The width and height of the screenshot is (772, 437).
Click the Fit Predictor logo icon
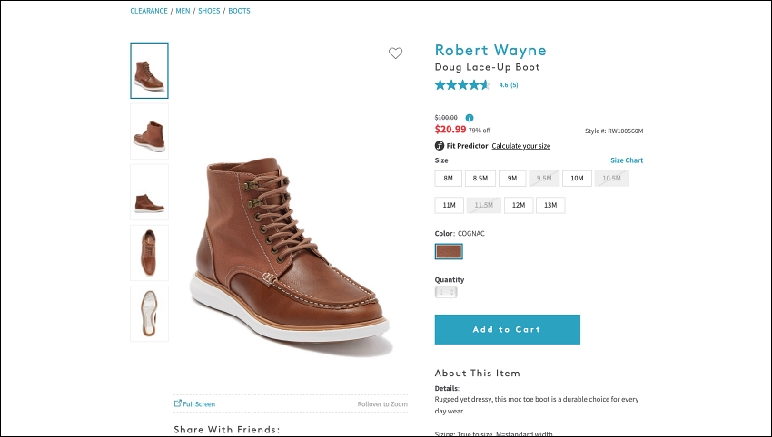tap(440, 145)
